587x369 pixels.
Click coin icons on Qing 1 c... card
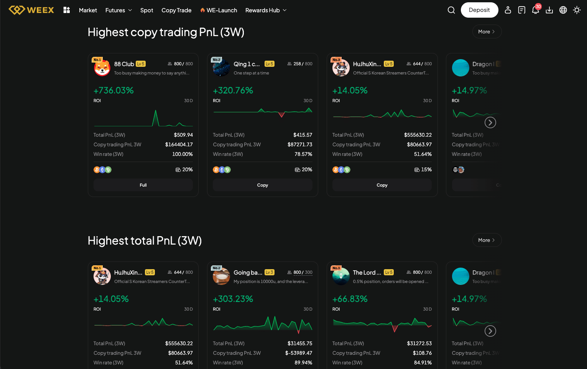tap(222, 170)
